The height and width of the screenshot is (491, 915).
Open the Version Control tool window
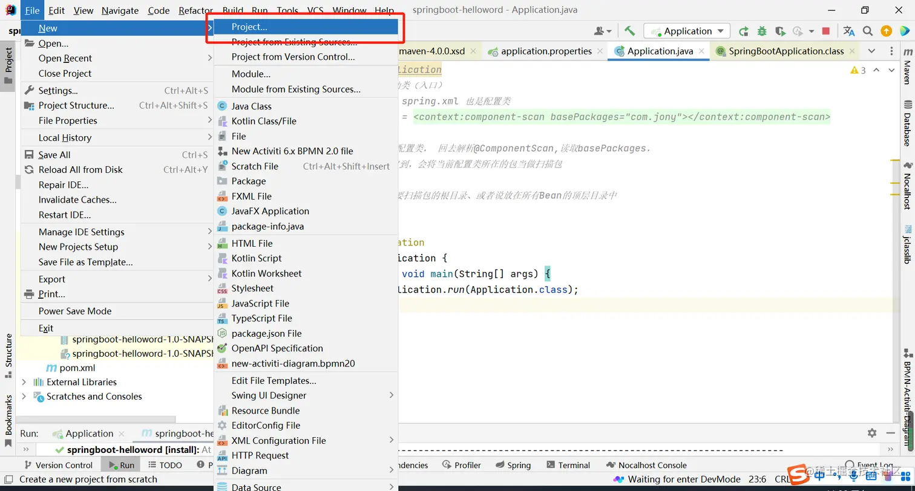pyautogui.click(x=58, y=465)
